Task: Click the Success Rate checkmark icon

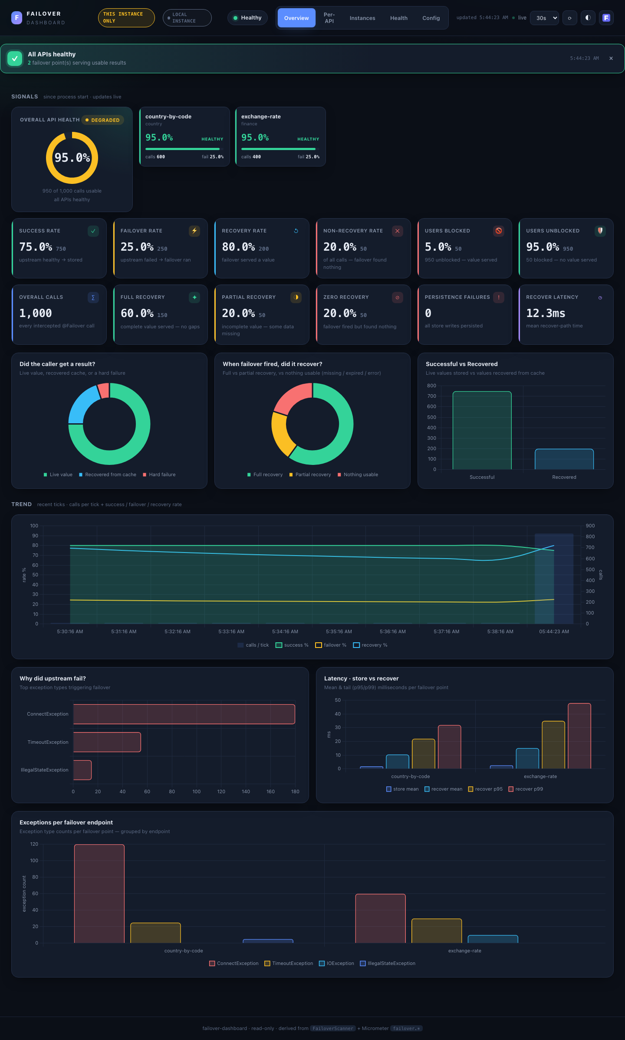Action: click(93, 231)
